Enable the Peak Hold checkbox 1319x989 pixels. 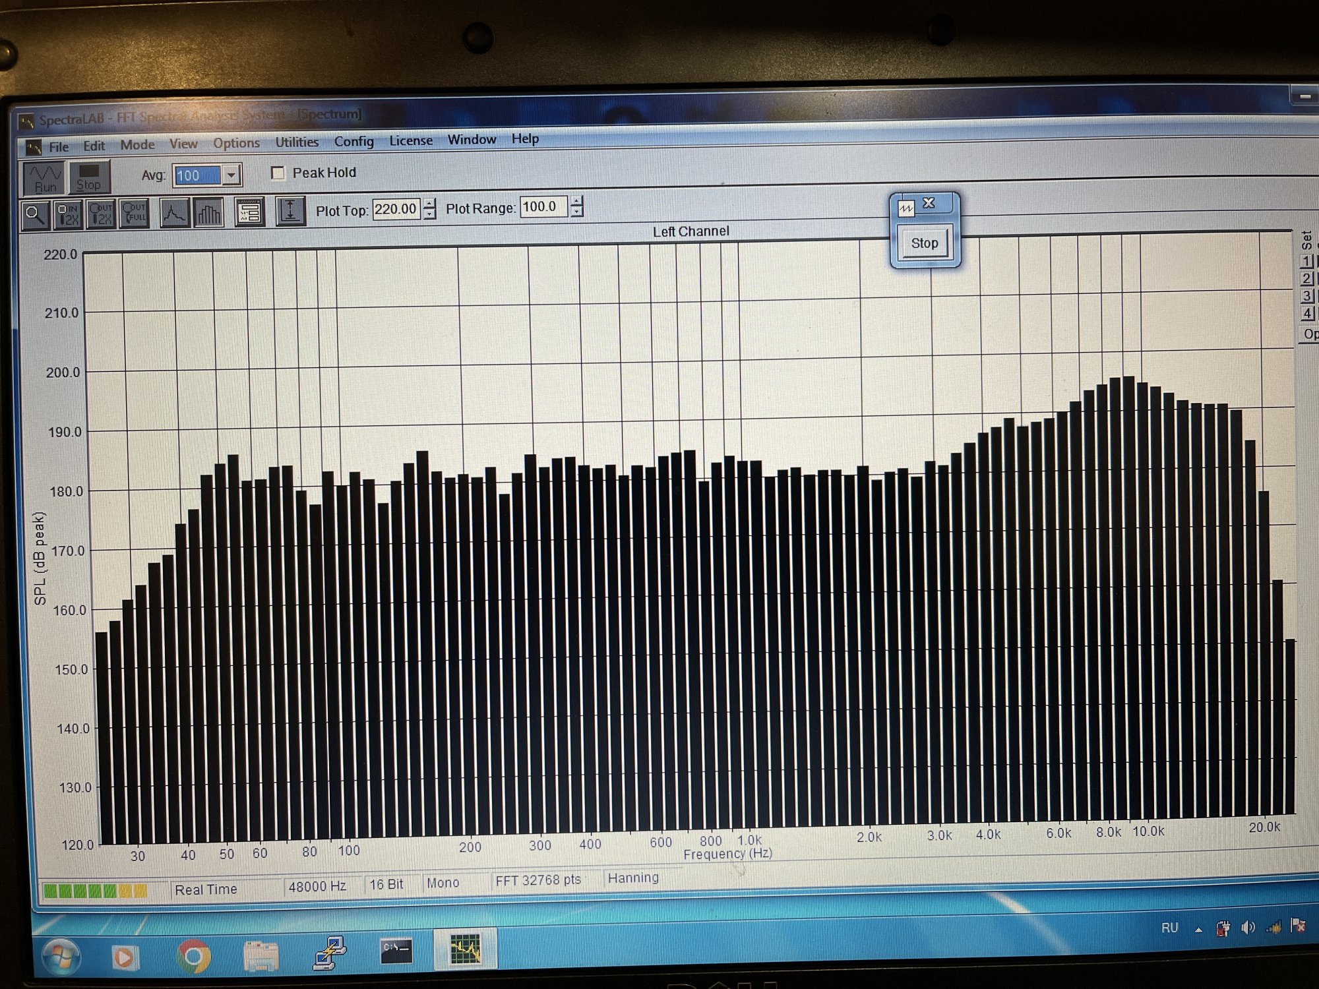[x=278, y=173]
